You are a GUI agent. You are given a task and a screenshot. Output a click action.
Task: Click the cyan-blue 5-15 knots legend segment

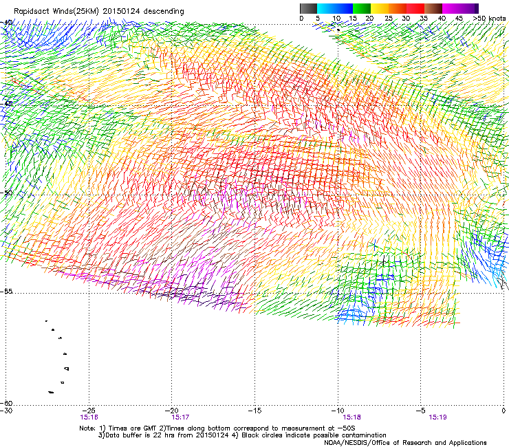pyautogui.click(x=335, y=8)
